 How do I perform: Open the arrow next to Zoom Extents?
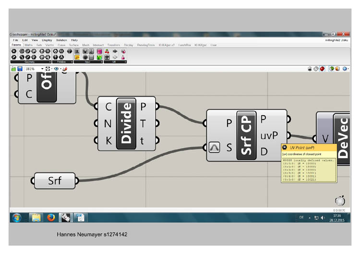coord(52,69)
